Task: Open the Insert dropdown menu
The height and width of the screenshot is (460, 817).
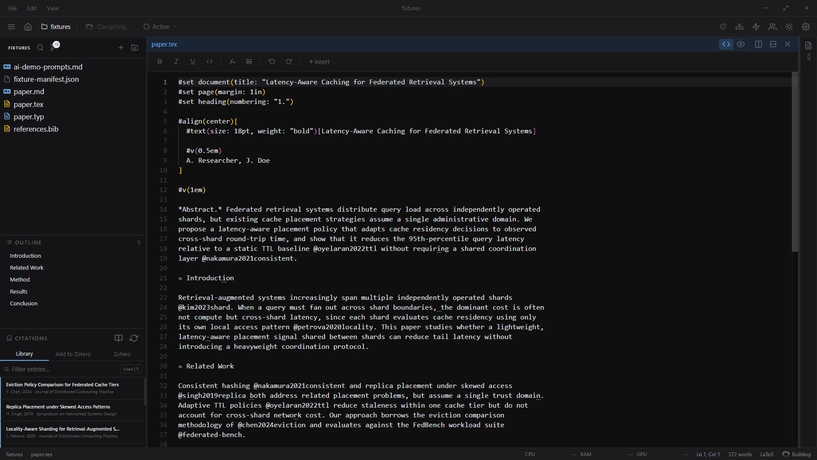Action: coord(319,61)
